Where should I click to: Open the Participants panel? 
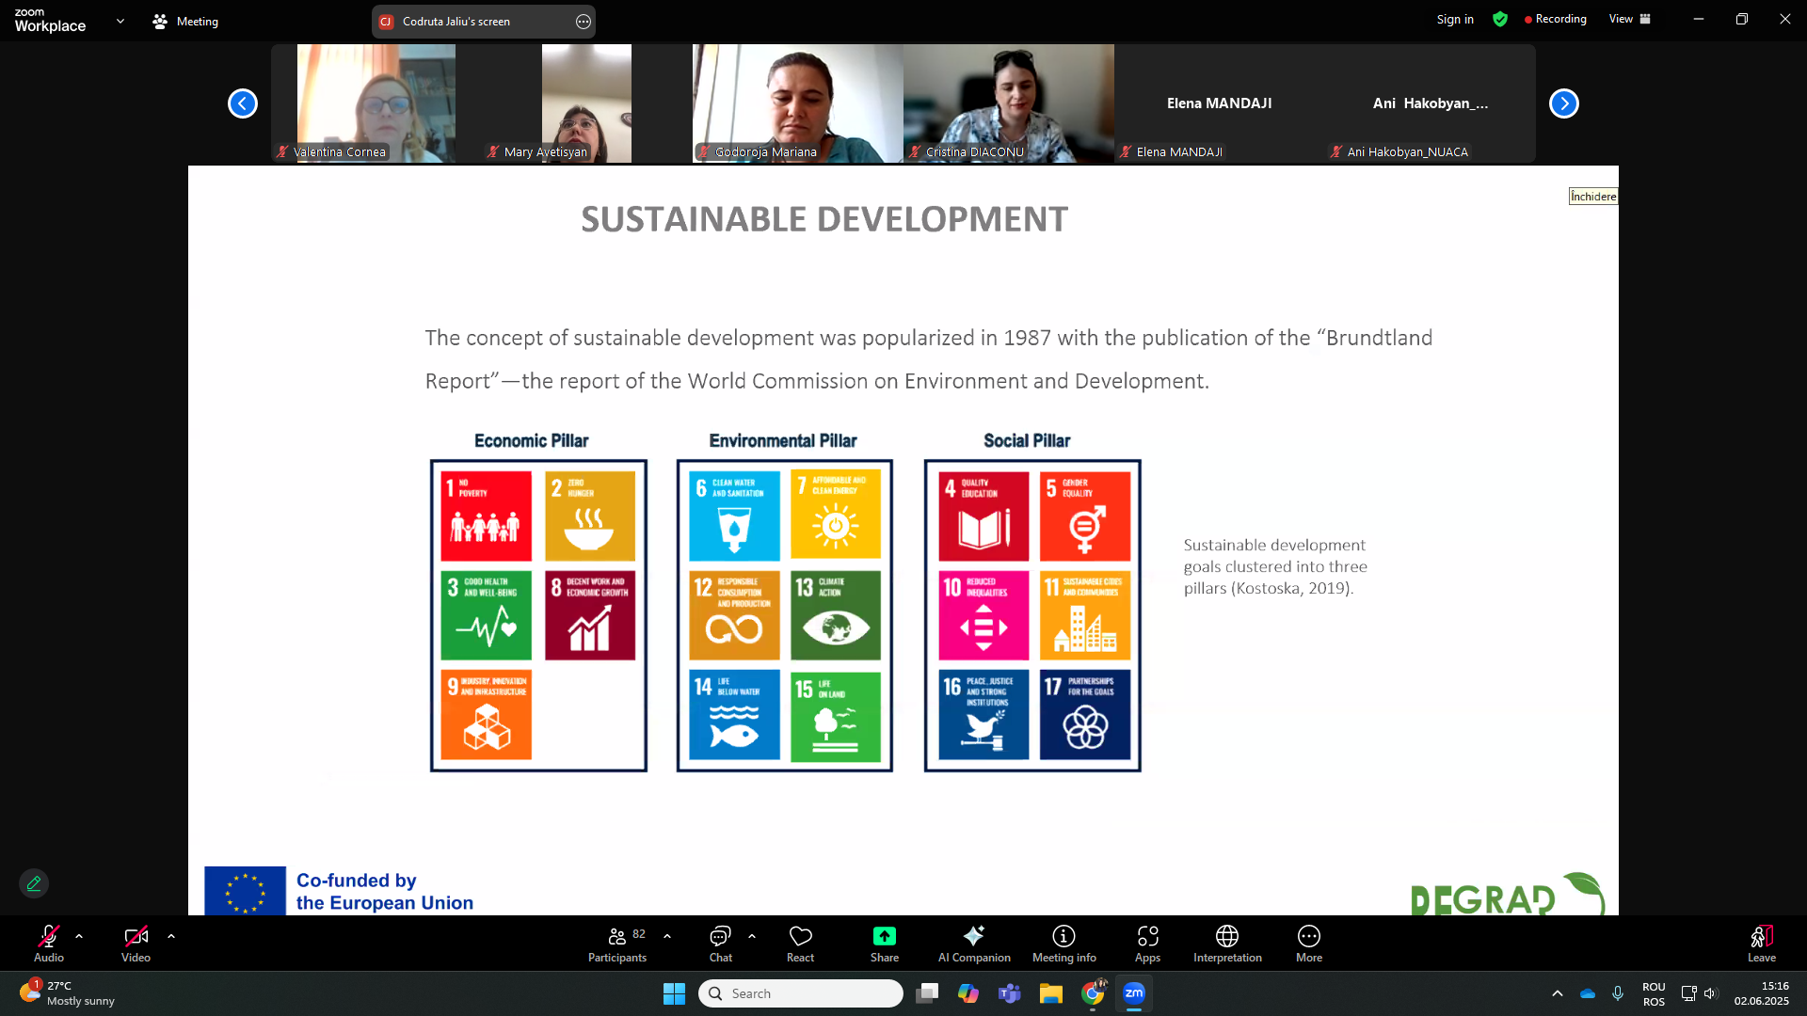click(x=616, y=944)
